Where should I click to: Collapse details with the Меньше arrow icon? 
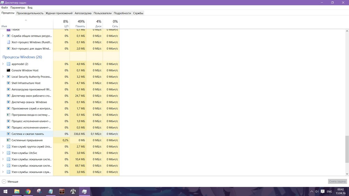pos(4,182)
